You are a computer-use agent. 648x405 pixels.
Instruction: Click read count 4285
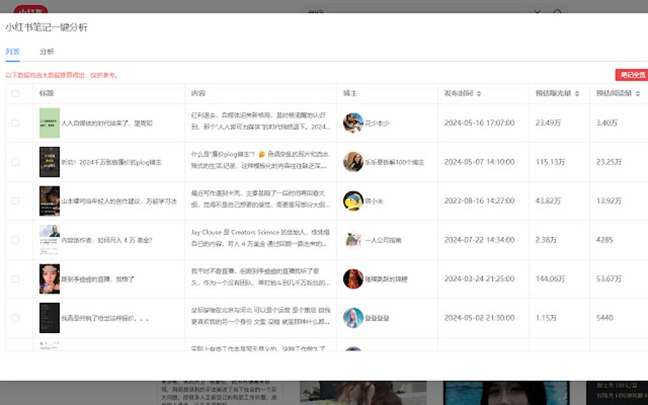604,240
